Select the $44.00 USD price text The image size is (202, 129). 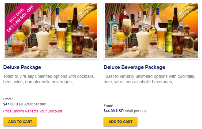click(114, 111)
